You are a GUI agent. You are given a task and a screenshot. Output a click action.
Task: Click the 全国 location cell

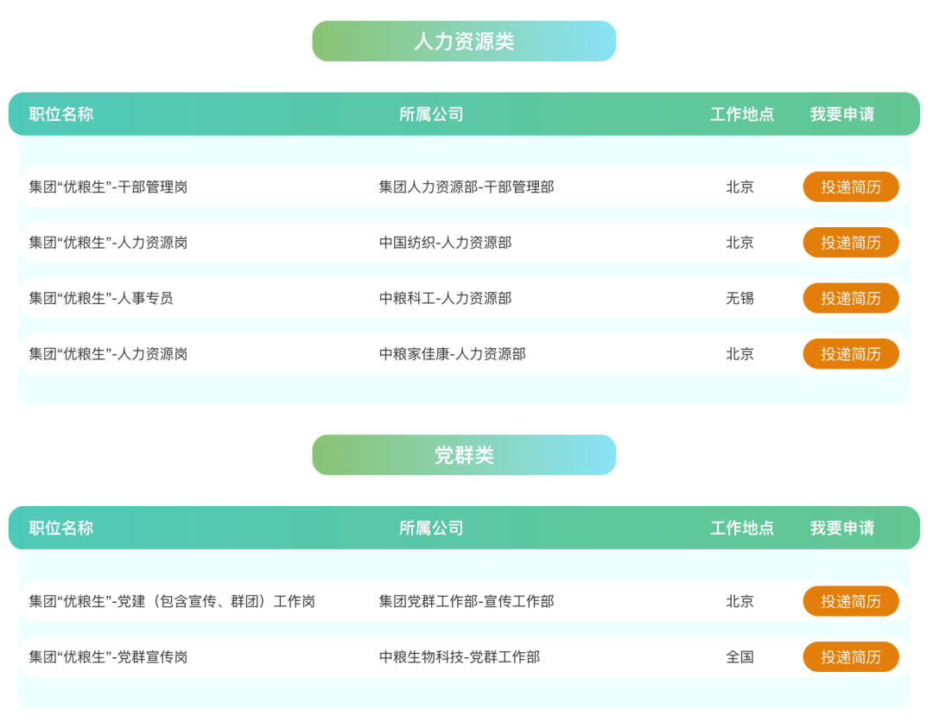(x=739, y=657)
